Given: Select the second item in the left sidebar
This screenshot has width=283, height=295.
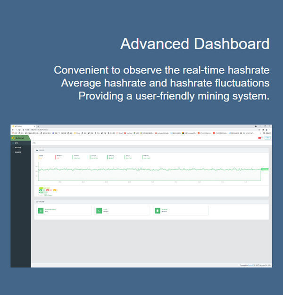Looking at the screenshot, I should tap(18, 147).
